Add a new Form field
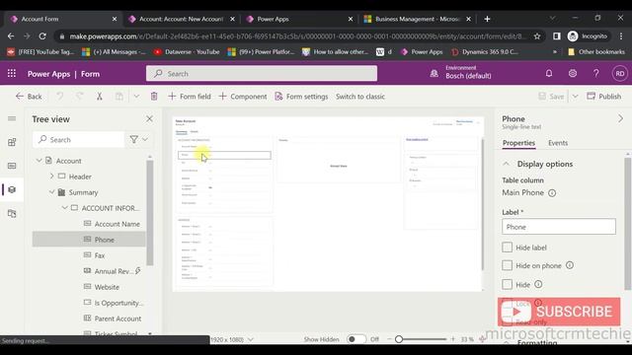The width and height of the screenshot is (632, 355). (x=190, y=97)
